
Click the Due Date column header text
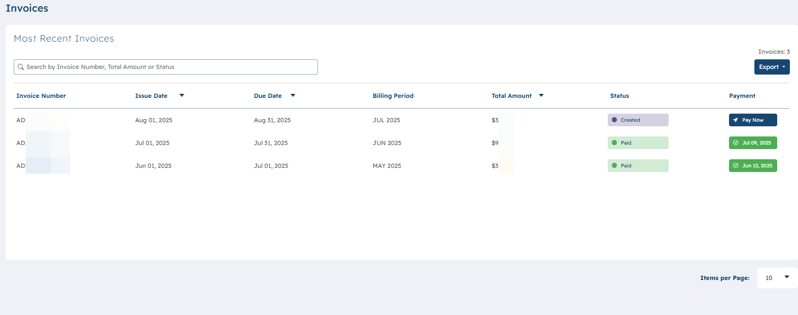tap(268, 96)
